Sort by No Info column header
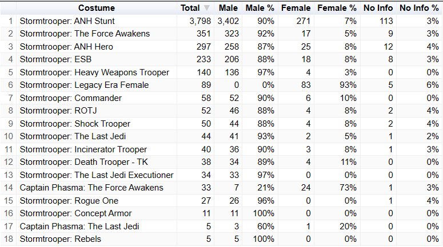The width and height of the screenshot is (443, 247). click(x=378, y=8)
